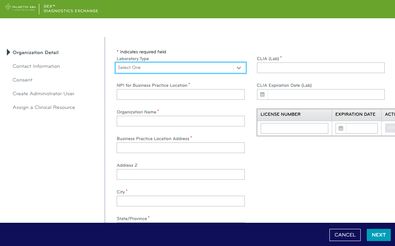Screen dimensions: 395x246
Task: Select the Address 2 input field
Action: [180, 174]
